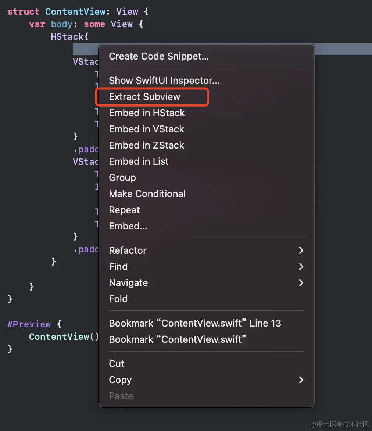Select Create Code Snippet option
Viewport: 372px width, 431px height.
point(159,56)
